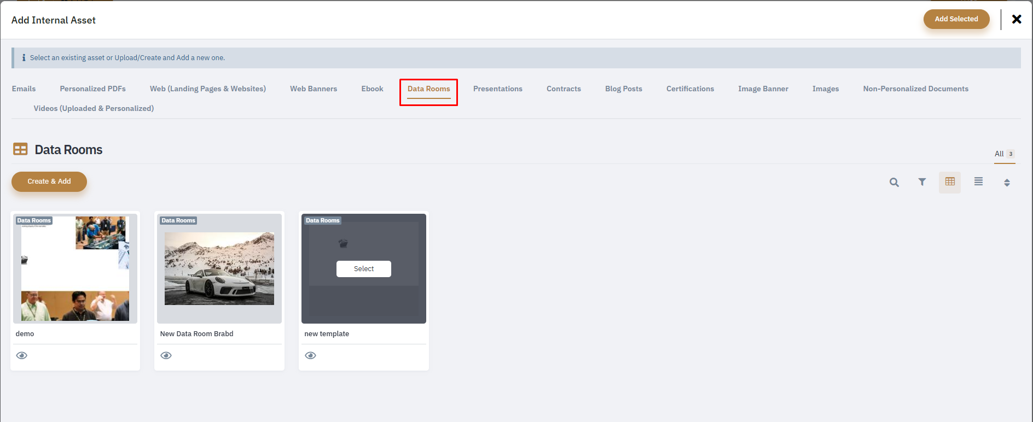
Task: Switch to the Personalized PDFs tab
Action: tap(93, 89)
